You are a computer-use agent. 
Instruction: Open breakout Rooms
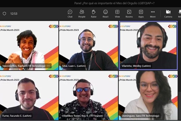pyautogui.click(x=129, y=14)
